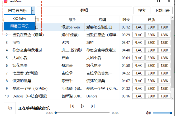Click artist name 陈壹千

67,81
